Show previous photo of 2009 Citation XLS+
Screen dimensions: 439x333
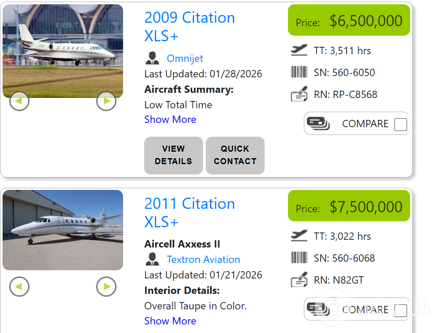(19, 101)
